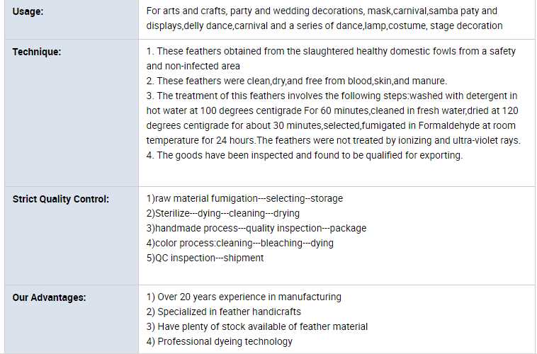Click technique step 1 about slaughtered domestic fowls

click(331, 52)
